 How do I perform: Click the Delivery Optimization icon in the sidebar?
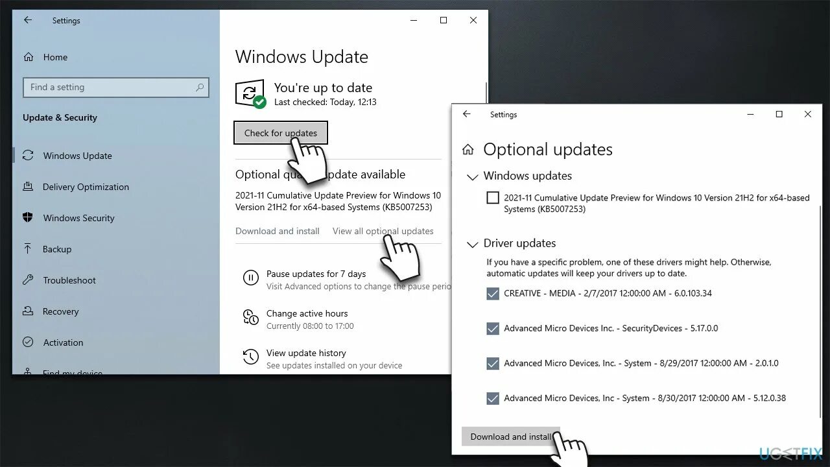[x=28, y=187]
